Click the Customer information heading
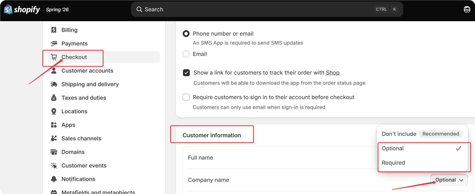 [212, 135]
